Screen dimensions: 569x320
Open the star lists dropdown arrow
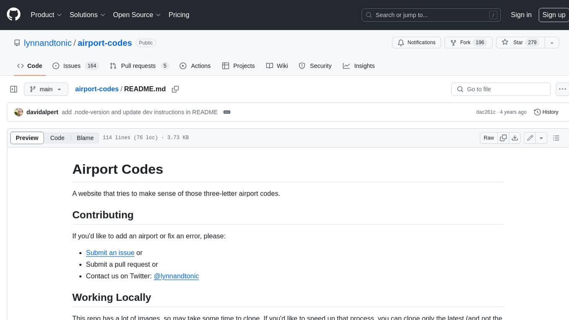[x=552, y=43]
